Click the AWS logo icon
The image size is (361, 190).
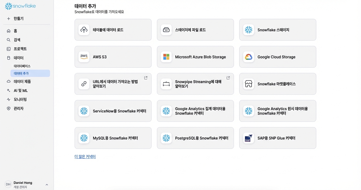coord(84,57)
